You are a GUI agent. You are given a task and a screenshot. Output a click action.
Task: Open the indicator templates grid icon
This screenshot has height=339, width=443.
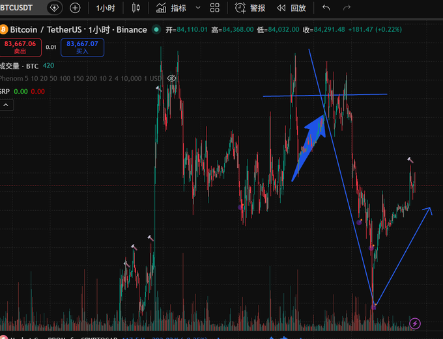click(215, 8)
